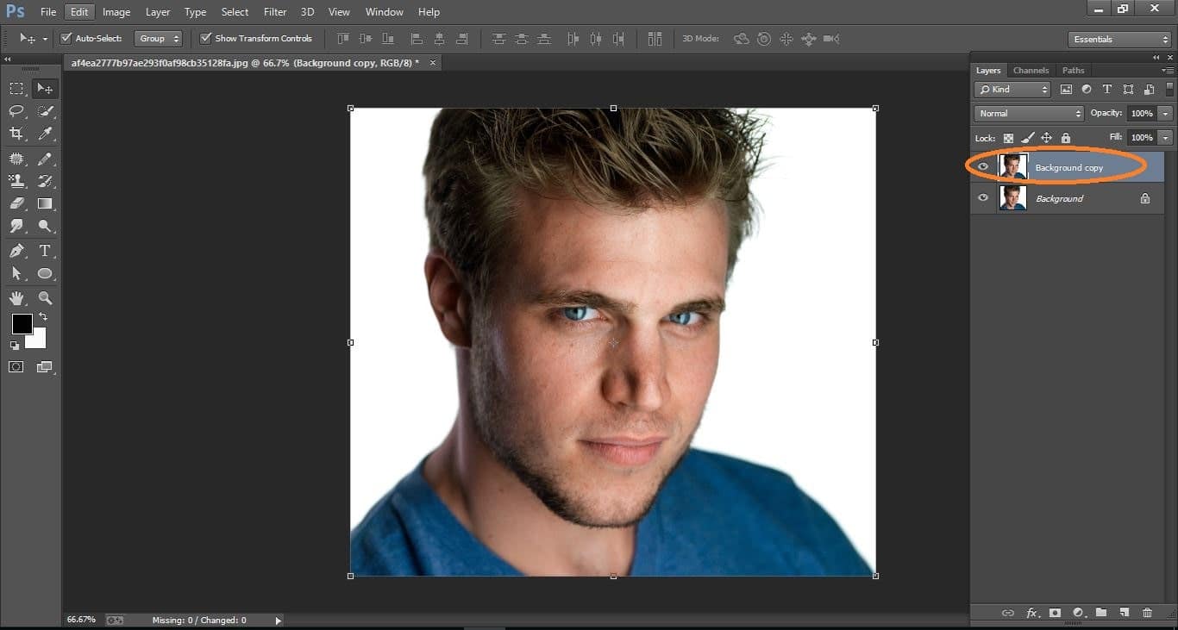
Task: Open the Filter menu
Action: tap(274, 11)
